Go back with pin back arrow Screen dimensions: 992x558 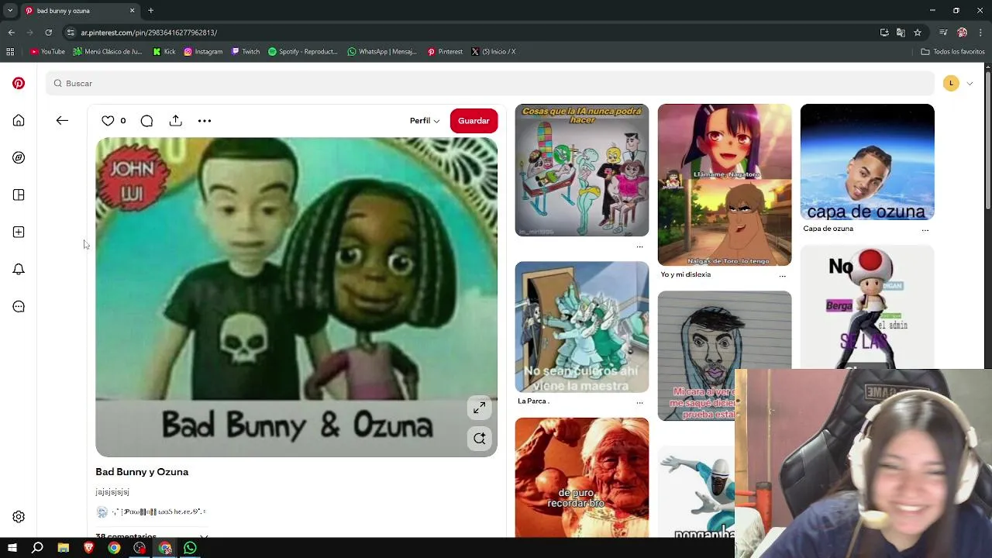tap(62, 121)
